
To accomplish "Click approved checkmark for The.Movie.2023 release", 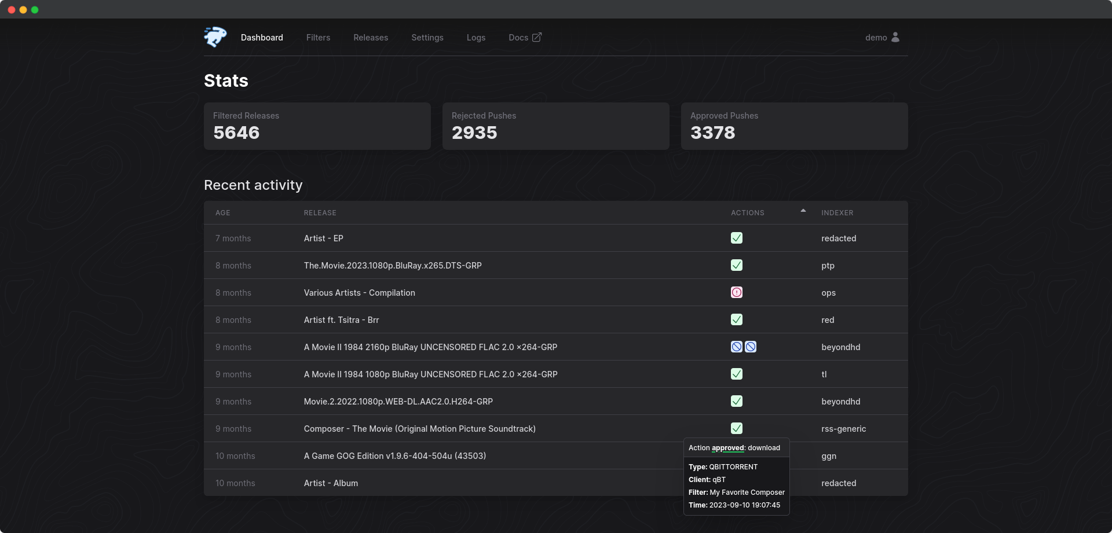I will click(x=736, y=265).
